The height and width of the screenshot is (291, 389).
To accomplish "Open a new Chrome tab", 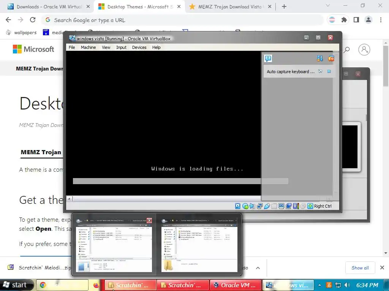I will 284,7.
